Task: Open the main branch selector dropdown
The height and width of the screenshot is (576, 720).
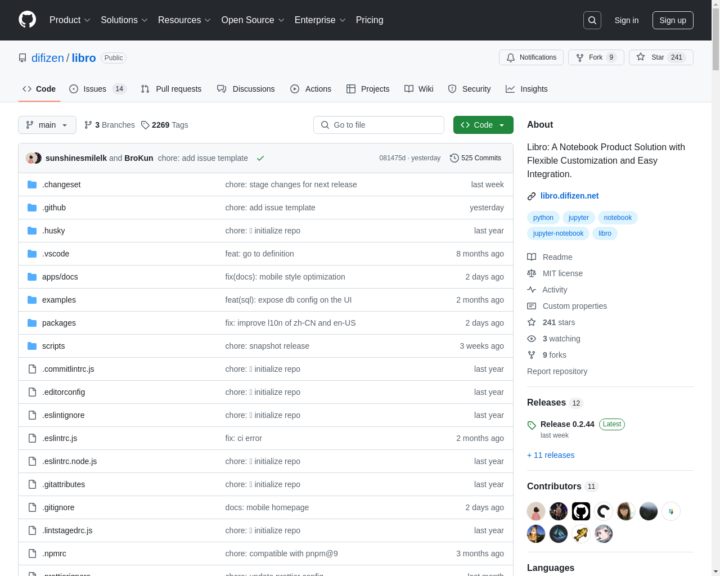Action: click(47, 125)
